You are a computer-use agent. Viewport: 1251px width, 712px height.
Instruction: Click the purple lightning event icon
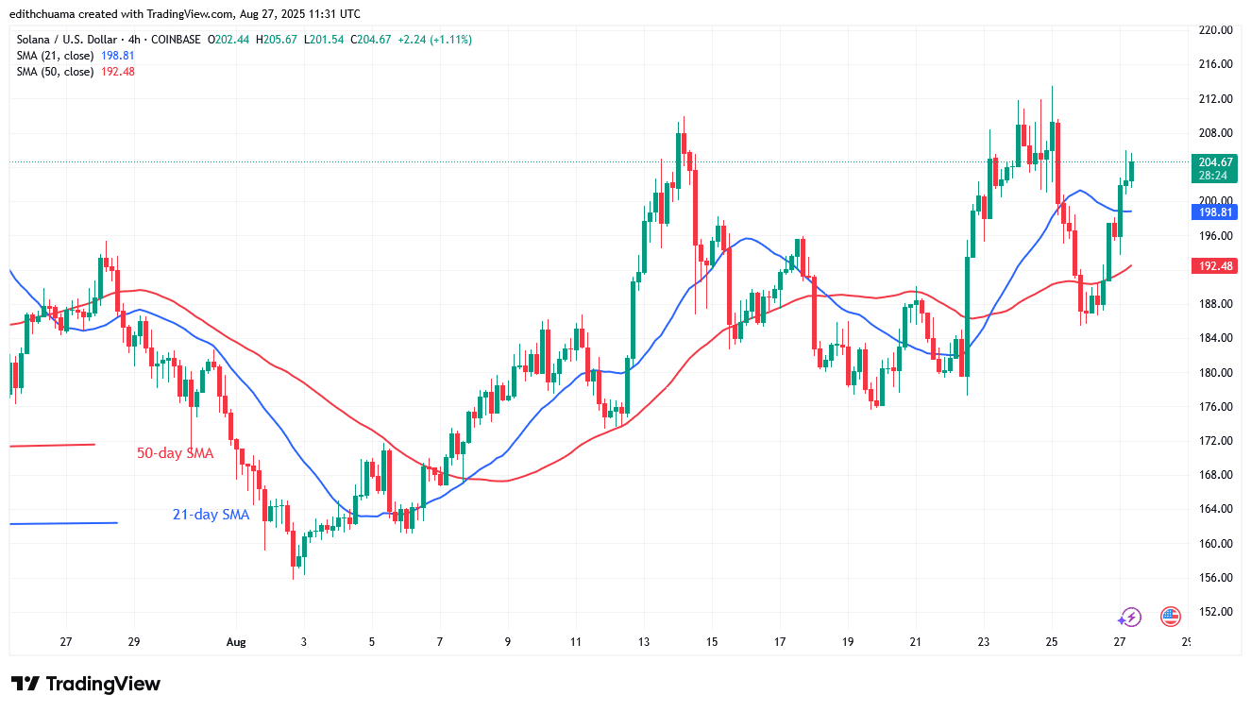click(1129, 618)
